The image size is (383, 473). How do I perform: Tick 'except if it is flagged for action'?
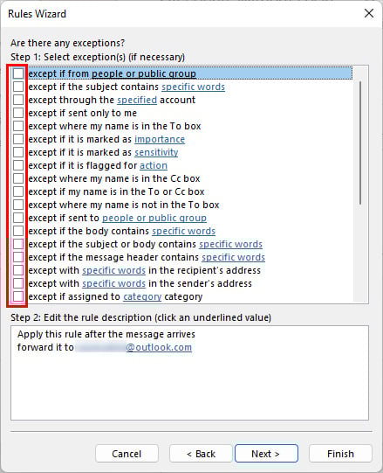click(x=18, y=165)
